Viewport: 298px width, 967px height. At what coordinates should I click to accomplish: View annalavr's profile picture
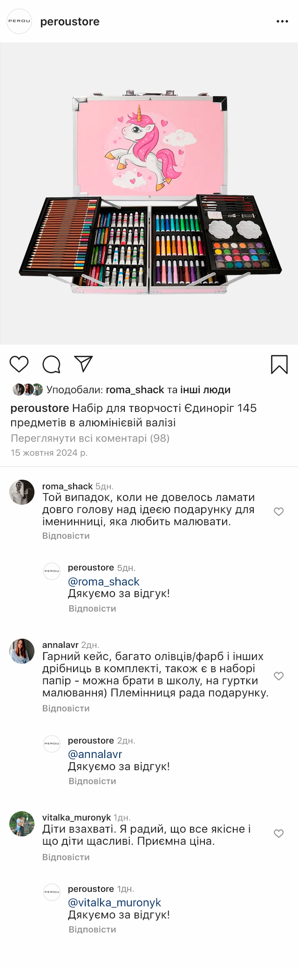point(22,651)
